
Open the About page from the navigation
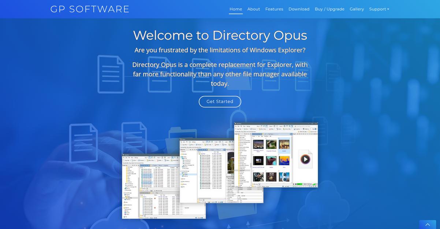pyautogui.click(x=254, y=9)
